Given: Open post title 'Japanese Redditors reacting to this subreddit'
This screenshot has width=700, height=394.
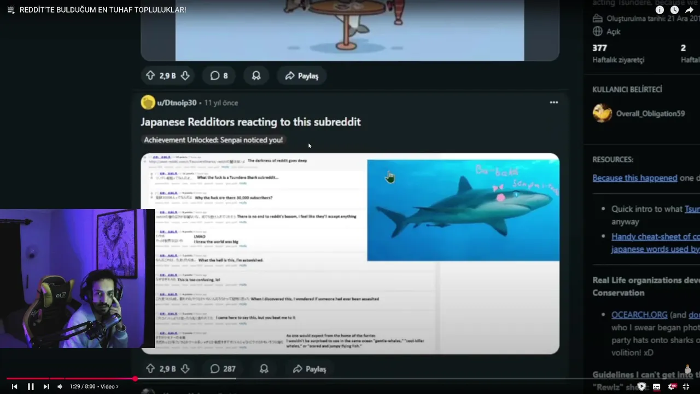Looking at the screenshot, I should click(250, 122).
